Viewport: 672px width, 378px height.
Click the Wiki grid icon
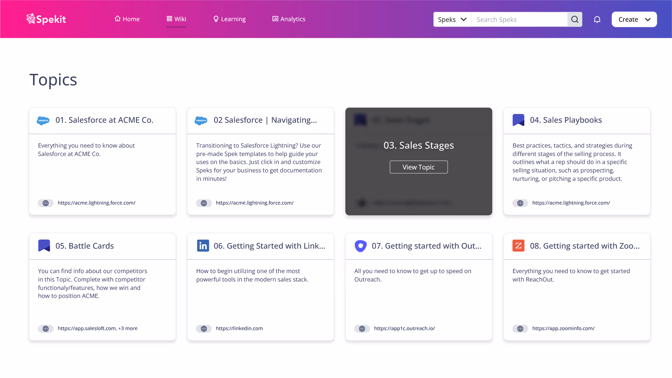(169, 19)
